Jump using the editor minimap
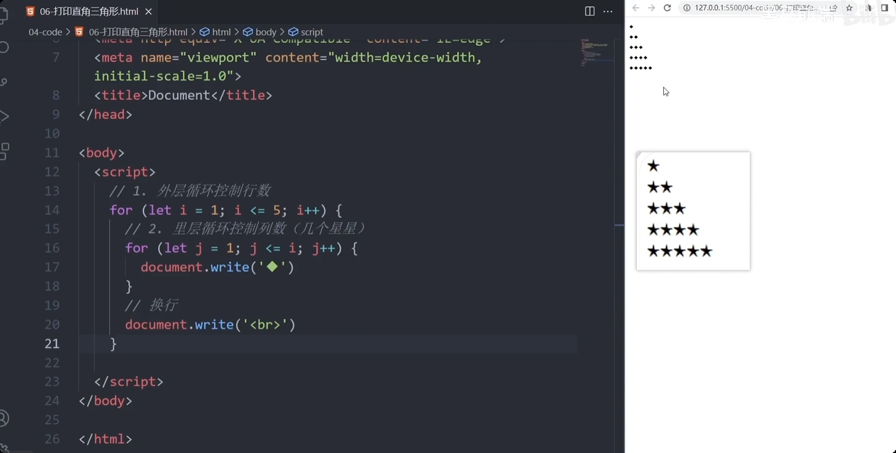 pyautogui.click(x=596, y=52)
